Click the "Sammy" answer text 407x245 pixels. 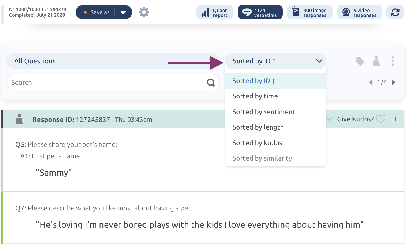54,173
